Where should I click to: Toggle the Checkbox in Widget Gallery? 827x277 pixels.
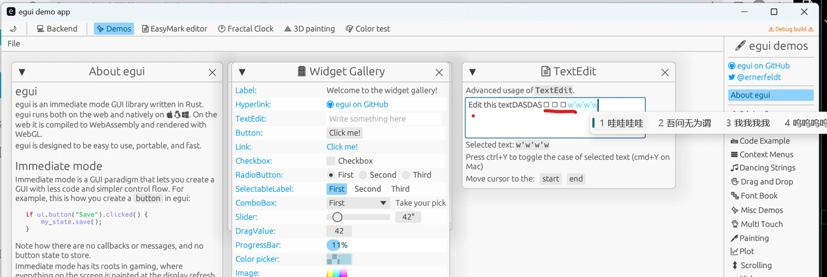(x=332, y=161)
